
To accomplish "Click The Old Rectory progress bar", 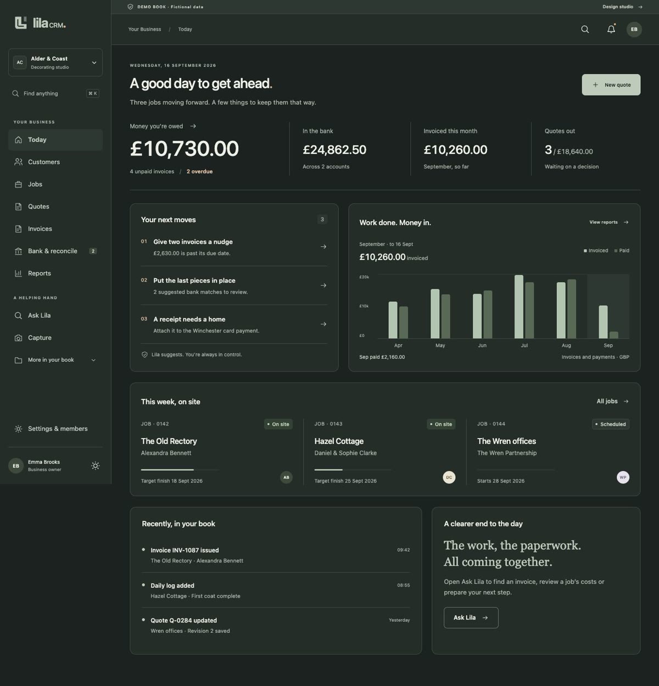I will point(180,470).
